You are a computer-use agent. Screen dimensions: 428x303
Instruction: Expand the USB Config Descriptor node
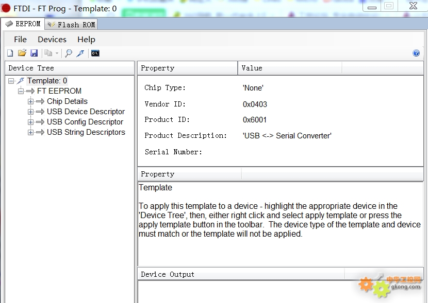click(x=30, y=122)
